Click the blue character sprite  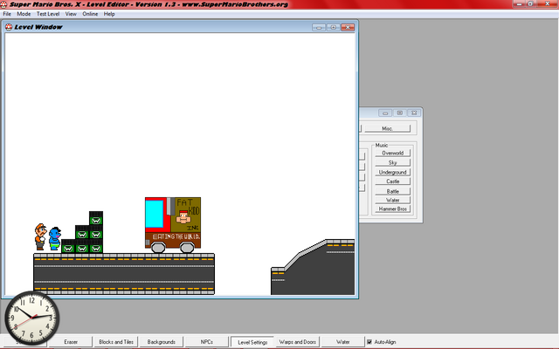[54, 238]
